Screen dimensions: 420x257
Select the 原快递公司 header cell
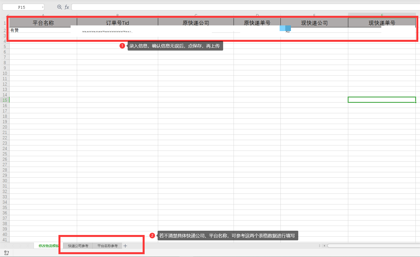tap(196, 23)
